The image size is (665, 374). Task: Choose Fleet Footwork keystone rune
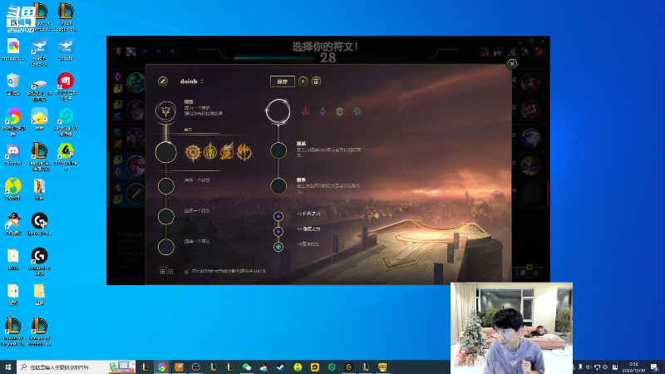click(227, 152)
